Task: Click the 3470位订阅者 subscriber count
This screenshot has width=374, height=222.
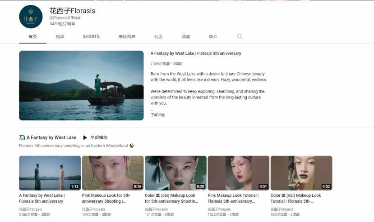Action: (x=62, y=24)
